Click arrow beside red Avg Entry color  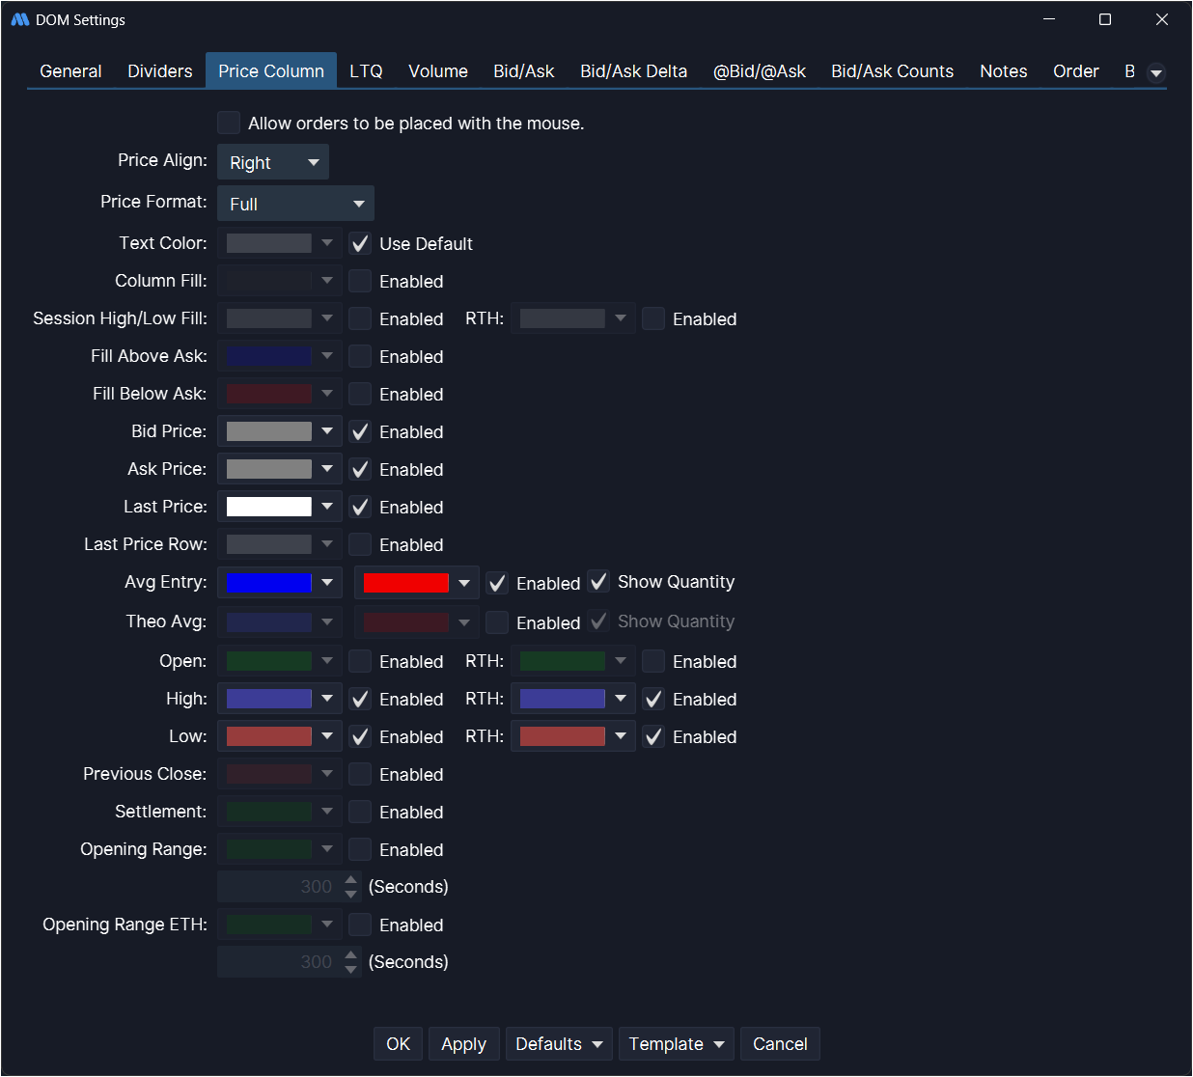[464, 583]
